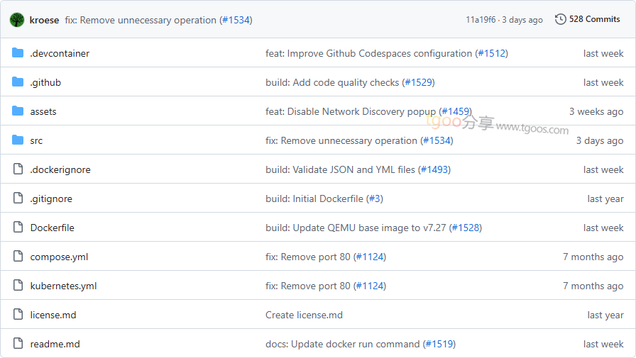Click the .github folder icon
This screenshot has height=358, width=636.
click(x=18, y=82)
